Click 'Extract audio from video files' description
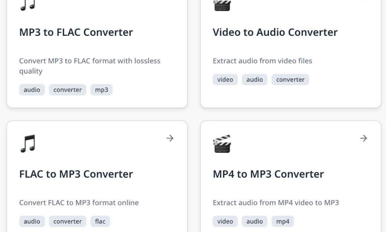Screen dimensions: 386x232 [x=262, y=61]
